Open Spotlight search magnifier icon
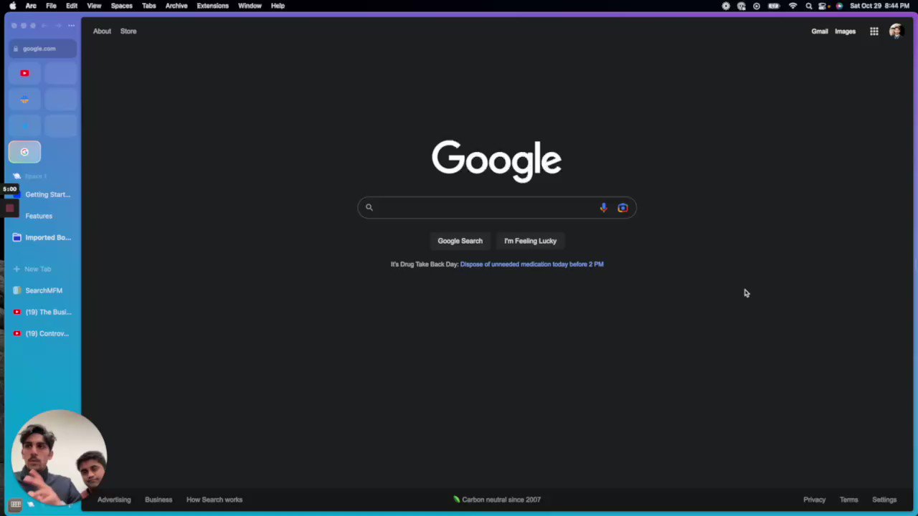The image size is (918, 516). tap(809, 6)
